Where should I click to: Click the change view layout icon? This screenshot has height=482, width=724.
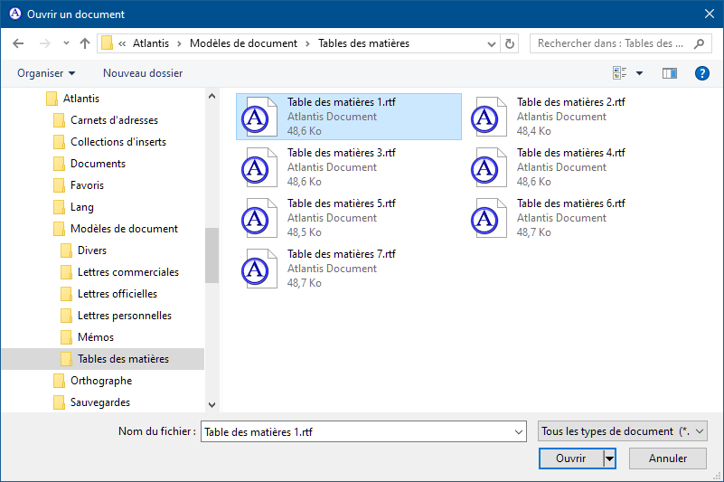(x=620, y=73)
